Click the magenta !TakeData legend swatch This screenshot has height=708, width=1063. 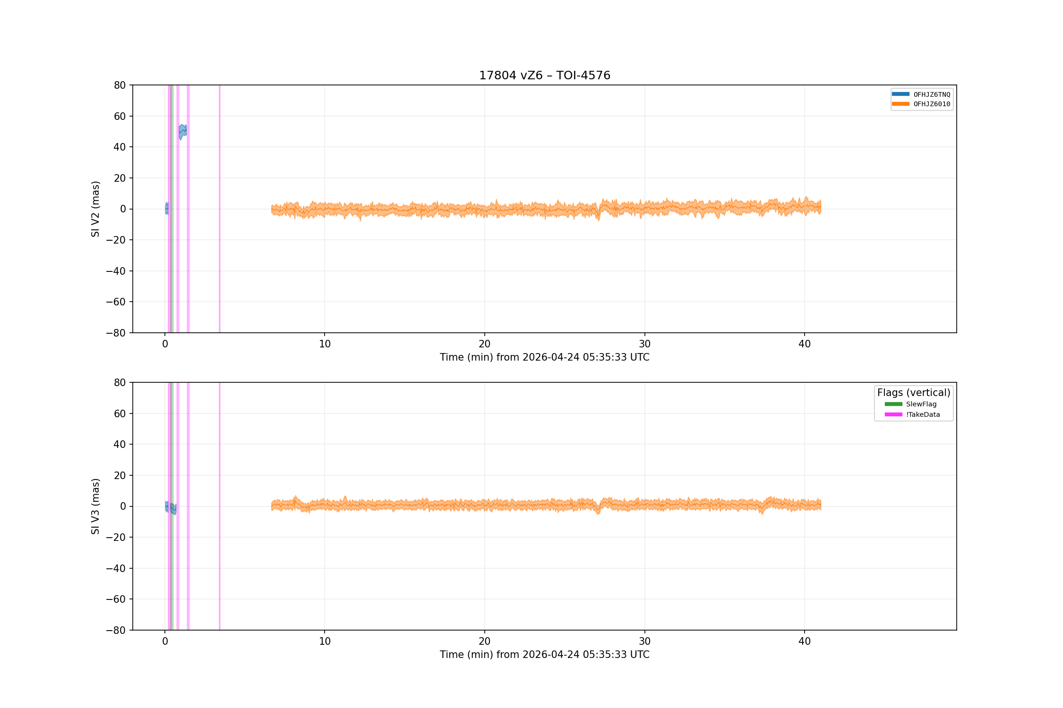coord(893,414)
